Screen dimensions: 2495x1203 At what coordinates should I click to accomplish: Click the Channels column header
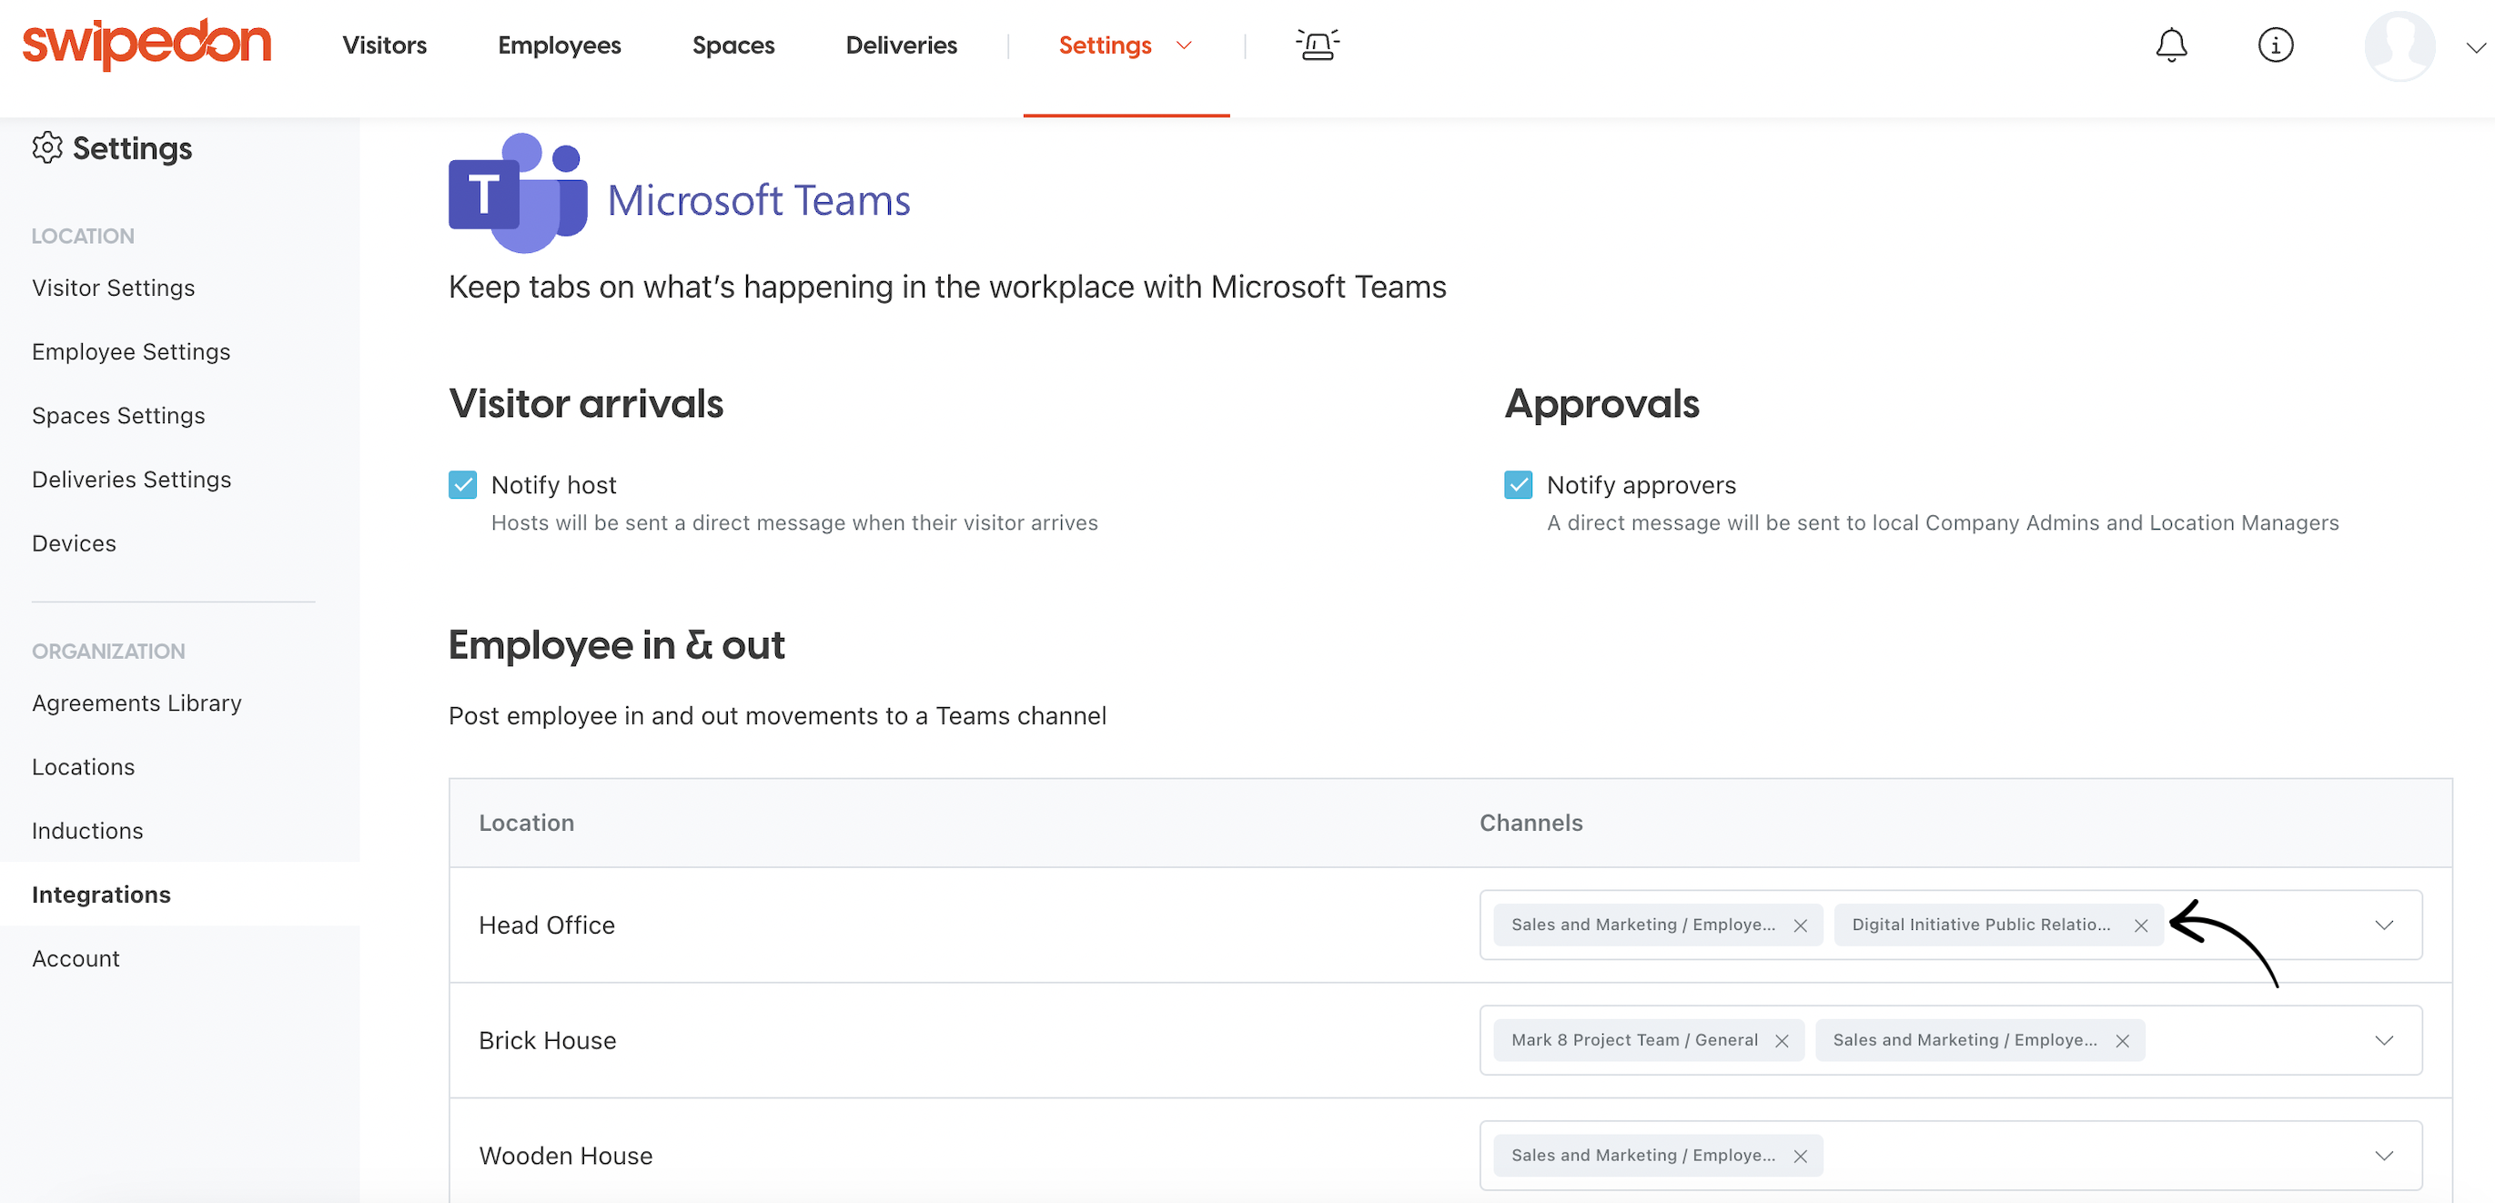1531,824
